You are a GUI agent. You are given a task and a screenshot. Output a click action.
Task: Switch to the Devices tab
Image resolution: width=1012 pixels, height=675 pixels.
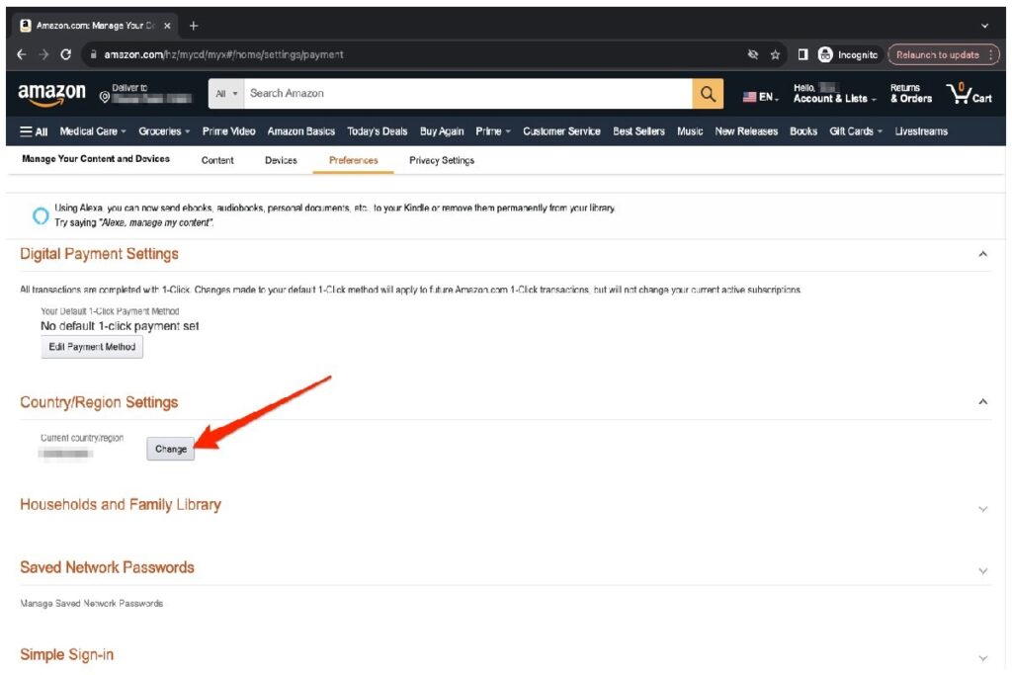click(281, 161)
